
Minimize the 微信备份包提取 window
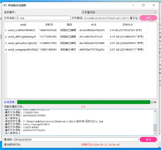coord(133,5)
